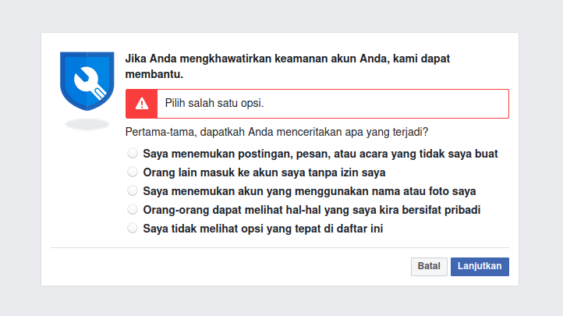Click the 'Pilih salah satu opsi.' error message
Screen dimensions: 563x316
pyautogui.click(x=214, y=103)
